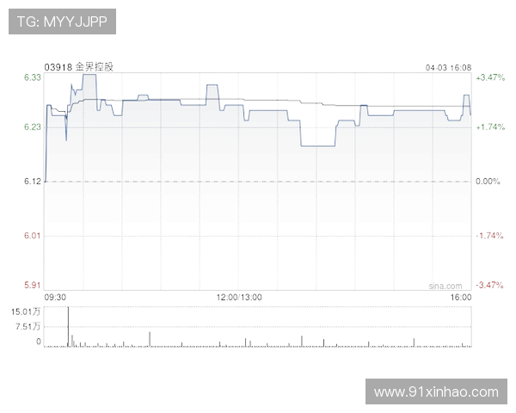
Task: Click the center time label below the price chart
Action: click(x=242, y=299)
